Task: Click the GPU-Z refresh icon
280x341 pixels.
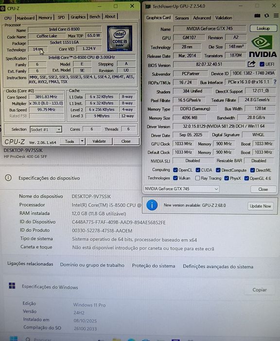Action: pyautogui.click(x=267, y=16)
